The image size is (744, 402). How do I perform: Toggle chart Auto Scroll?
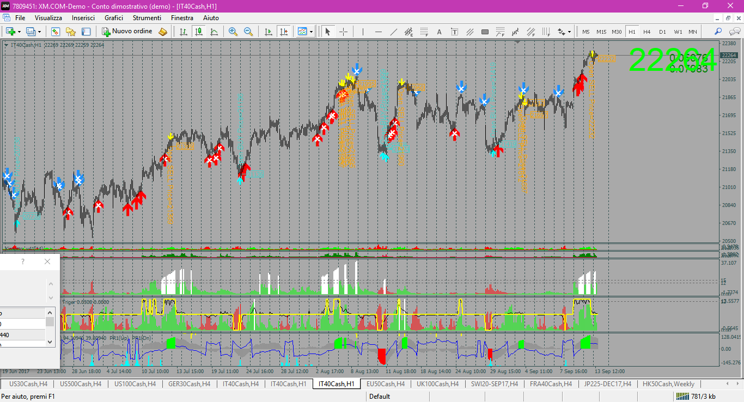267,32
